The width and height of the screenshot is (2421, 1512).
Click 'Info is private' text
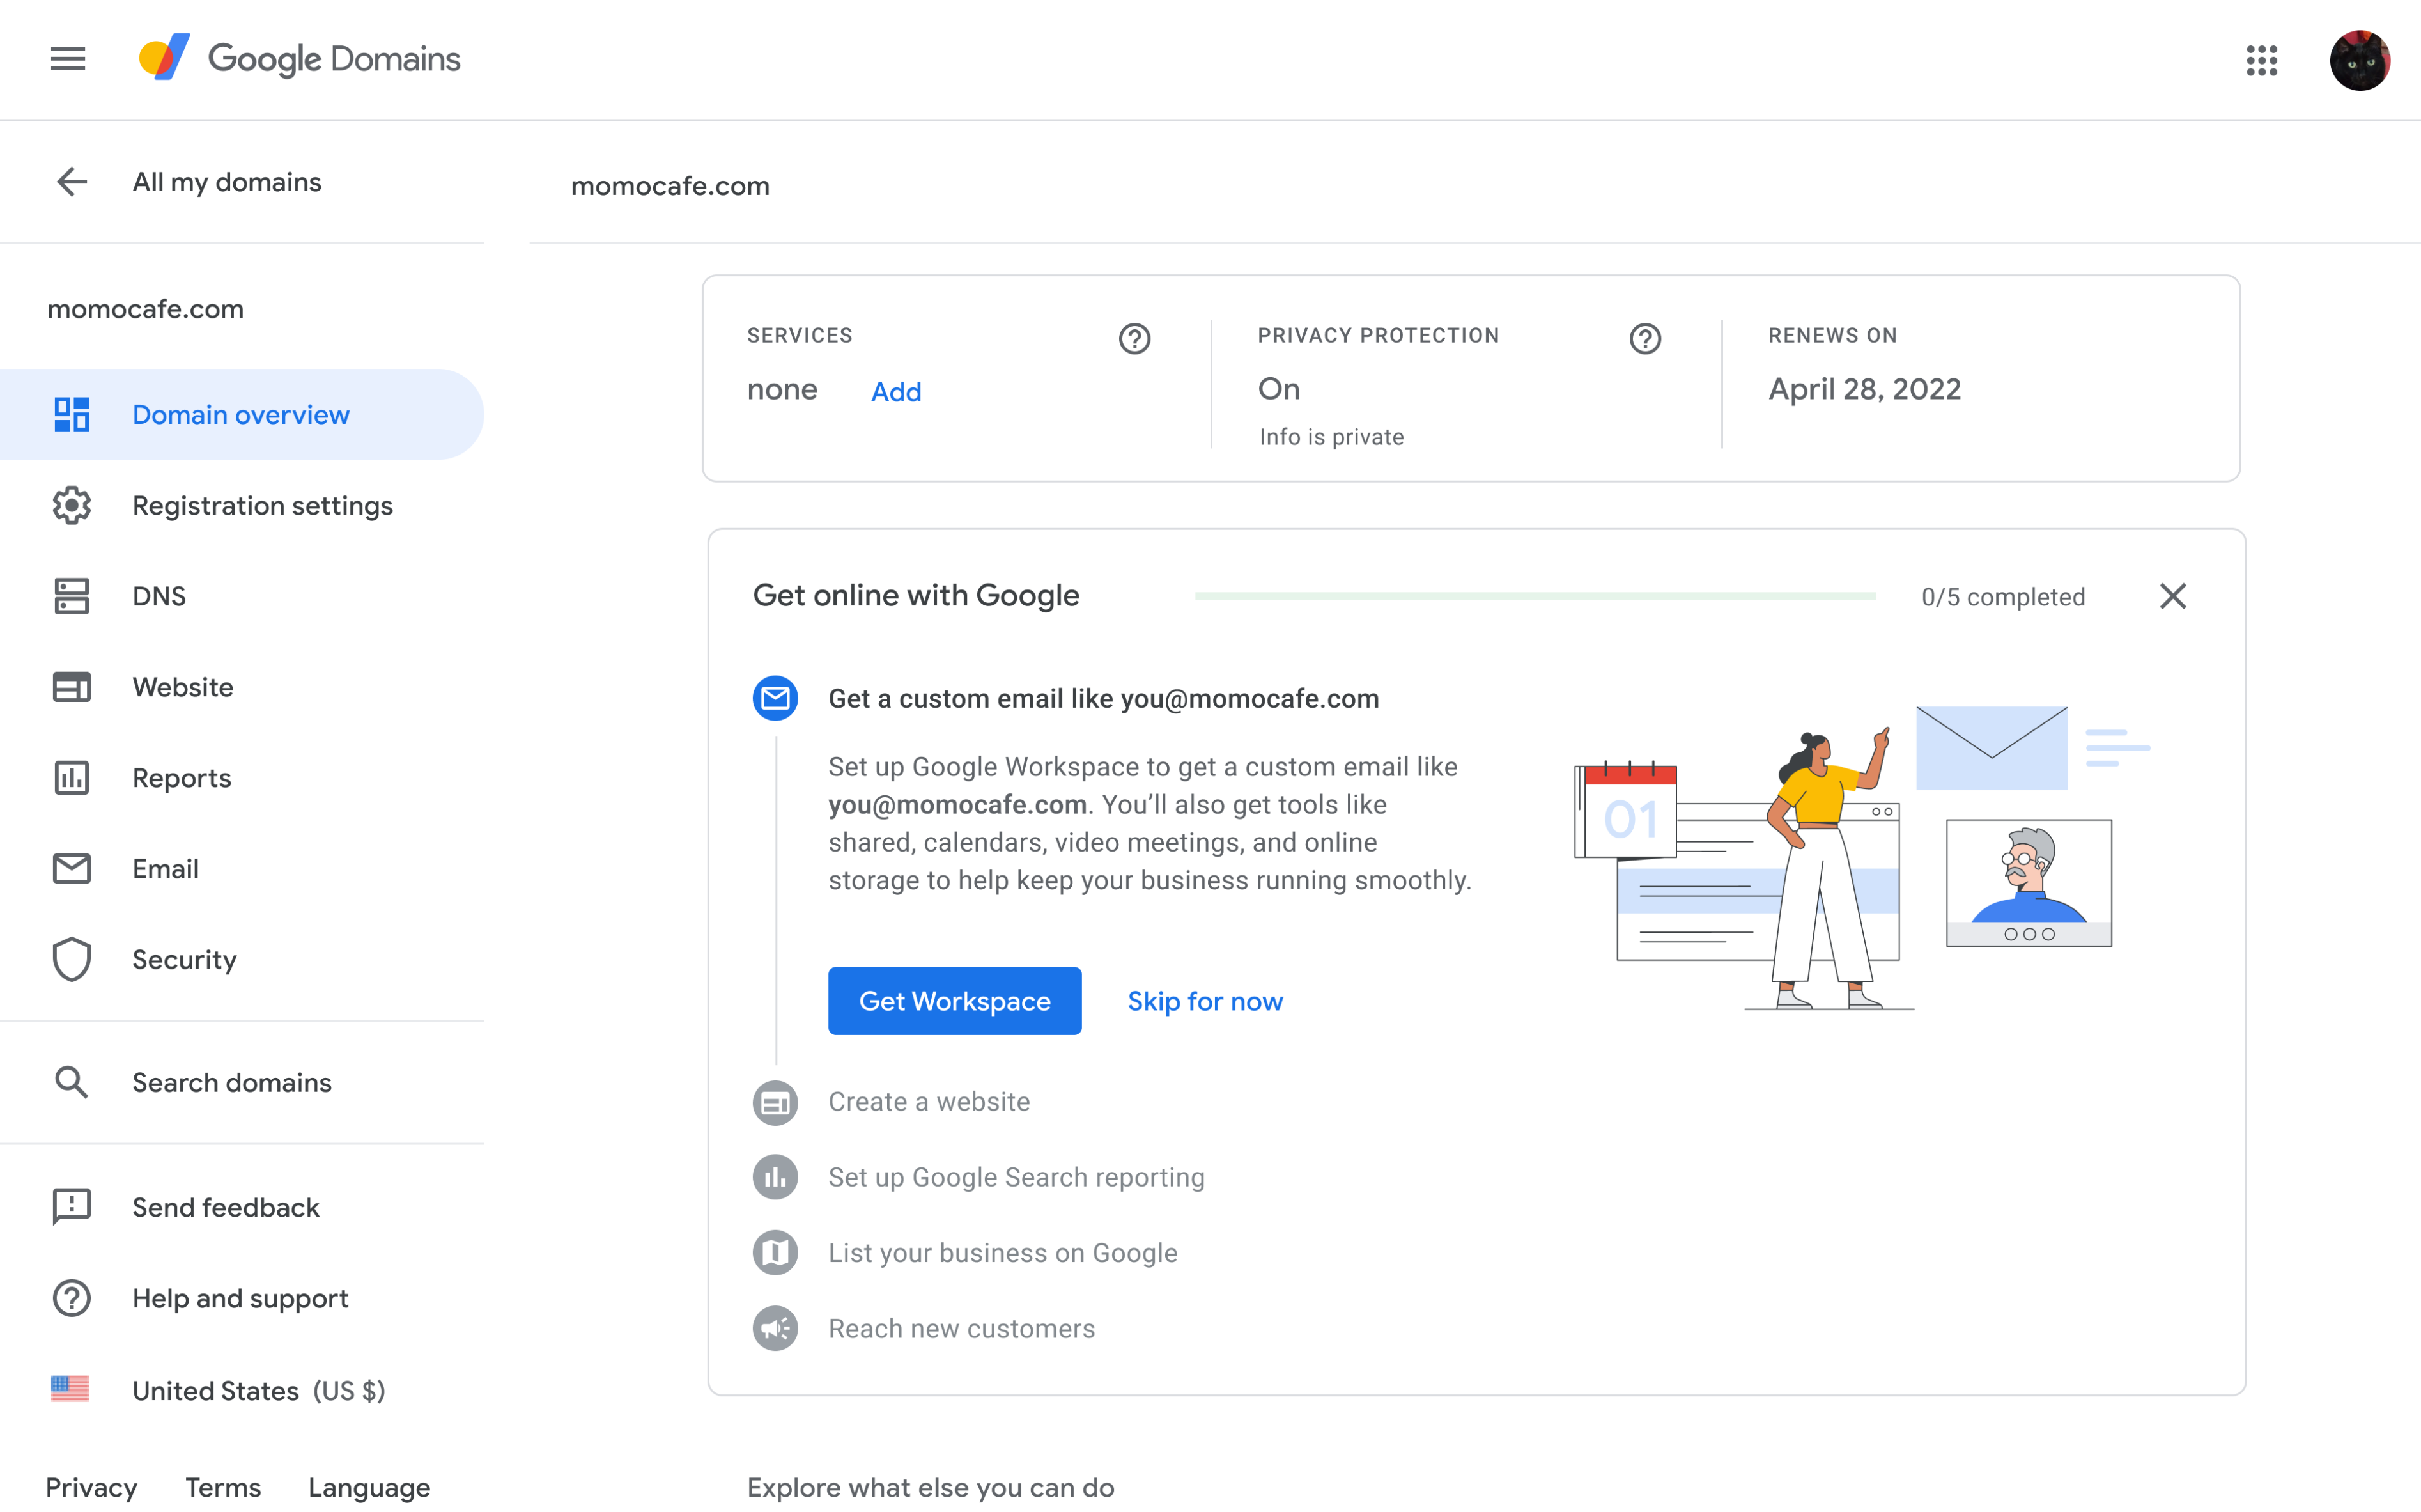(1331, 437)
